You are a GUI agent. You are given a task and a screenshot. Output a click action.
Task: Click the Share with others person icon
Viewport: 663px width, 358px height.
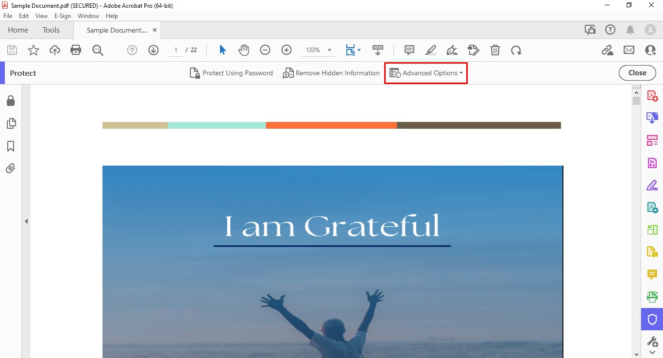point(650,50)
